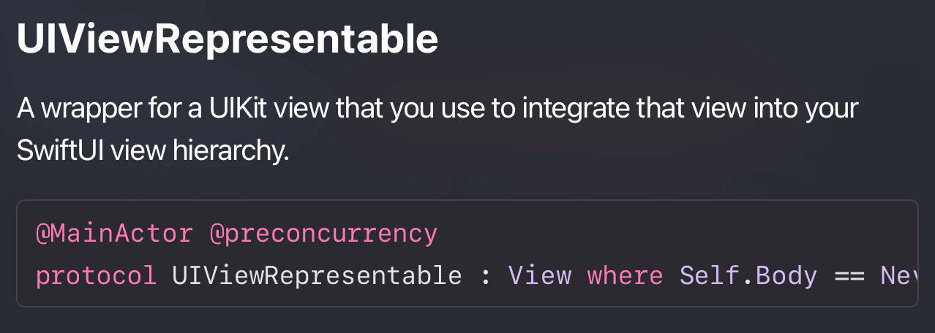
Task: Click the @preconcurrency attribute in the code
Action: pyautogui.click(x=323, y=234)
